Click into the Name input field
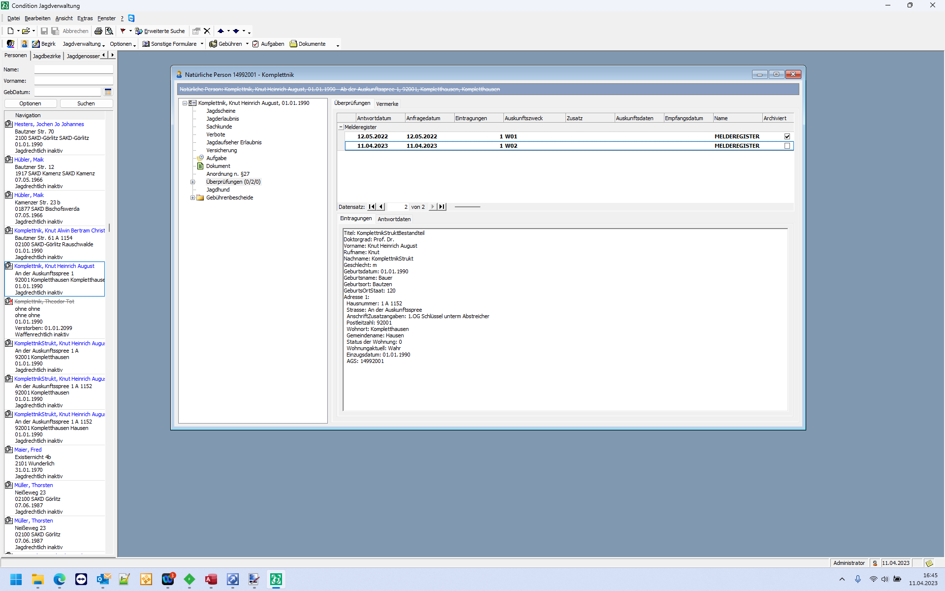Image resolution: width=945 pixels, height=591 pixels. (73, 69)
